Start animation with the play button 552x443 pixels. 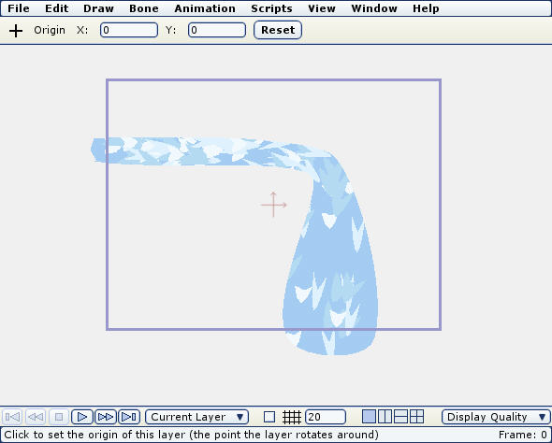tap(82, 417)
